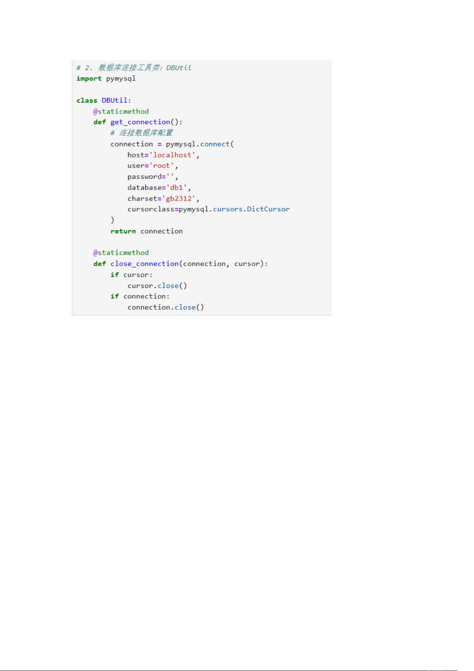Click the 'if connection:' line
The image size is (474, 671).
tap(140, 296)
